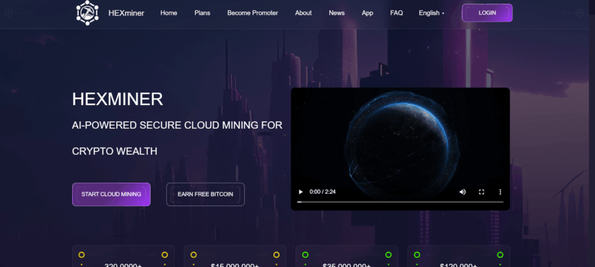This screenshot has width=595, height=267.
Task: Click the $120,000+ stat card
Action: (459, 256)
